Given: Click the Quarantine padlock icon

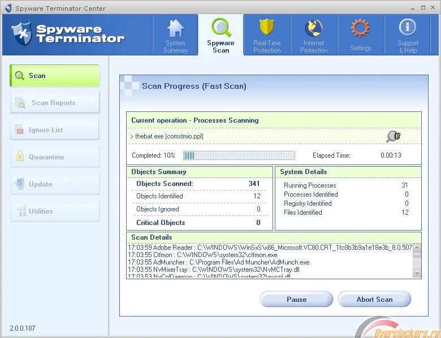Looking at the screenshot, I should click(x=20, y=156).
